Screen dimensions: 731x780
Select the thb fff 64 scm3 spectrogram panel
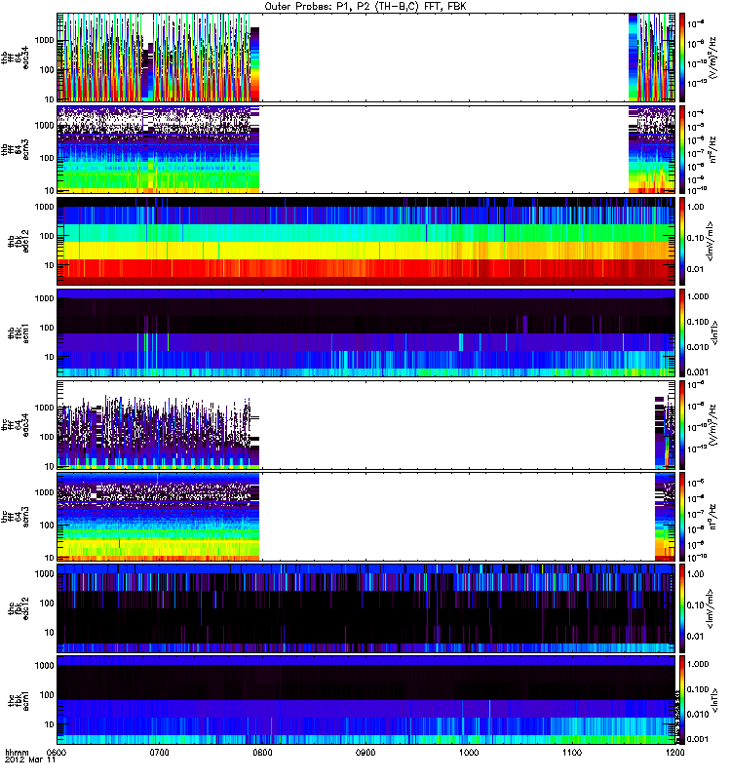pyautogui.click(x=366, y=149)
